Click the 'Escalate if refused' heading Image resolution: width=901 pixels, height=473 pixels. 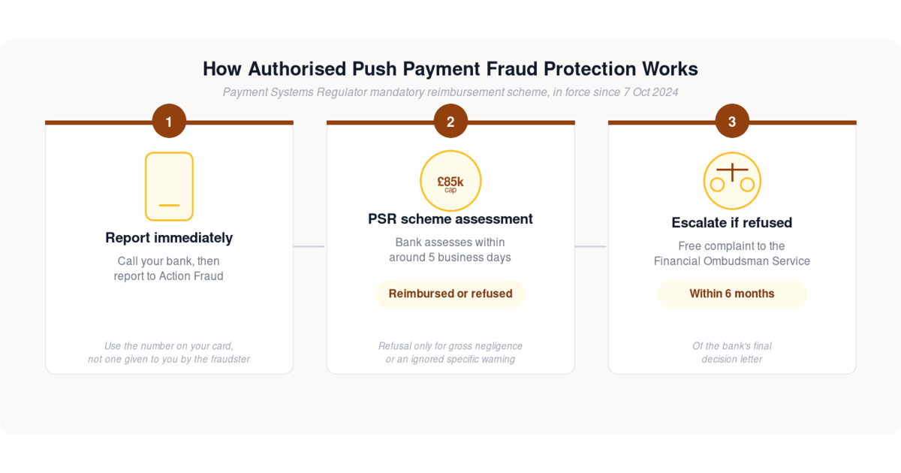(x=732, y=223)
